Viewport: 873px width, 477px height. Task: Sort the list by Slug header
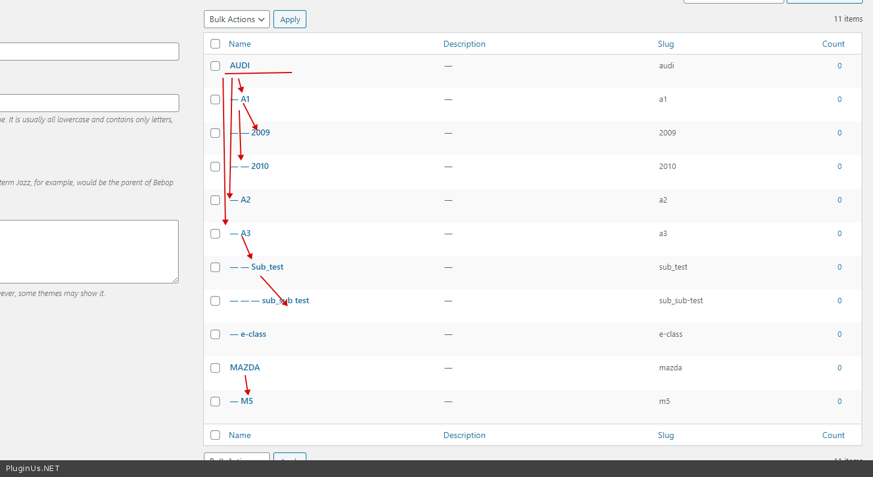click(666, 44)
